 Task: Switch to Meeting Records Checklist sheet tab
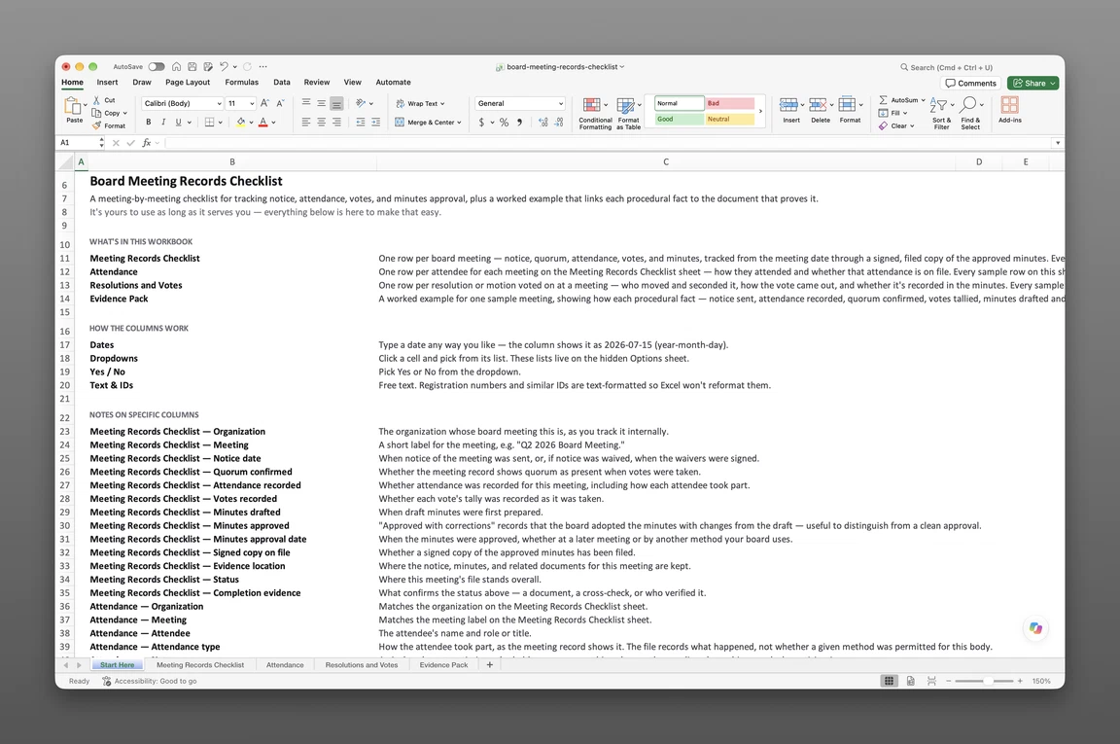coord(200,664)
